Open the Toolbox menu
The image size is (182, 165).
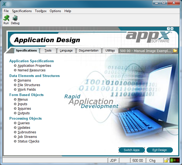[x=41, y=11]
